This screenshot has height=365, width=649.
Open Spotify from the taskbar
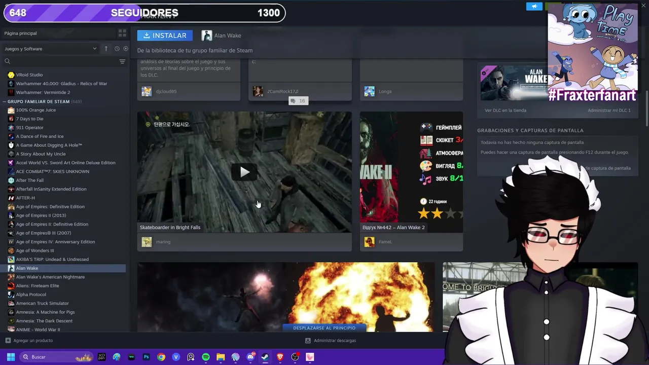(x=206, y=357)
